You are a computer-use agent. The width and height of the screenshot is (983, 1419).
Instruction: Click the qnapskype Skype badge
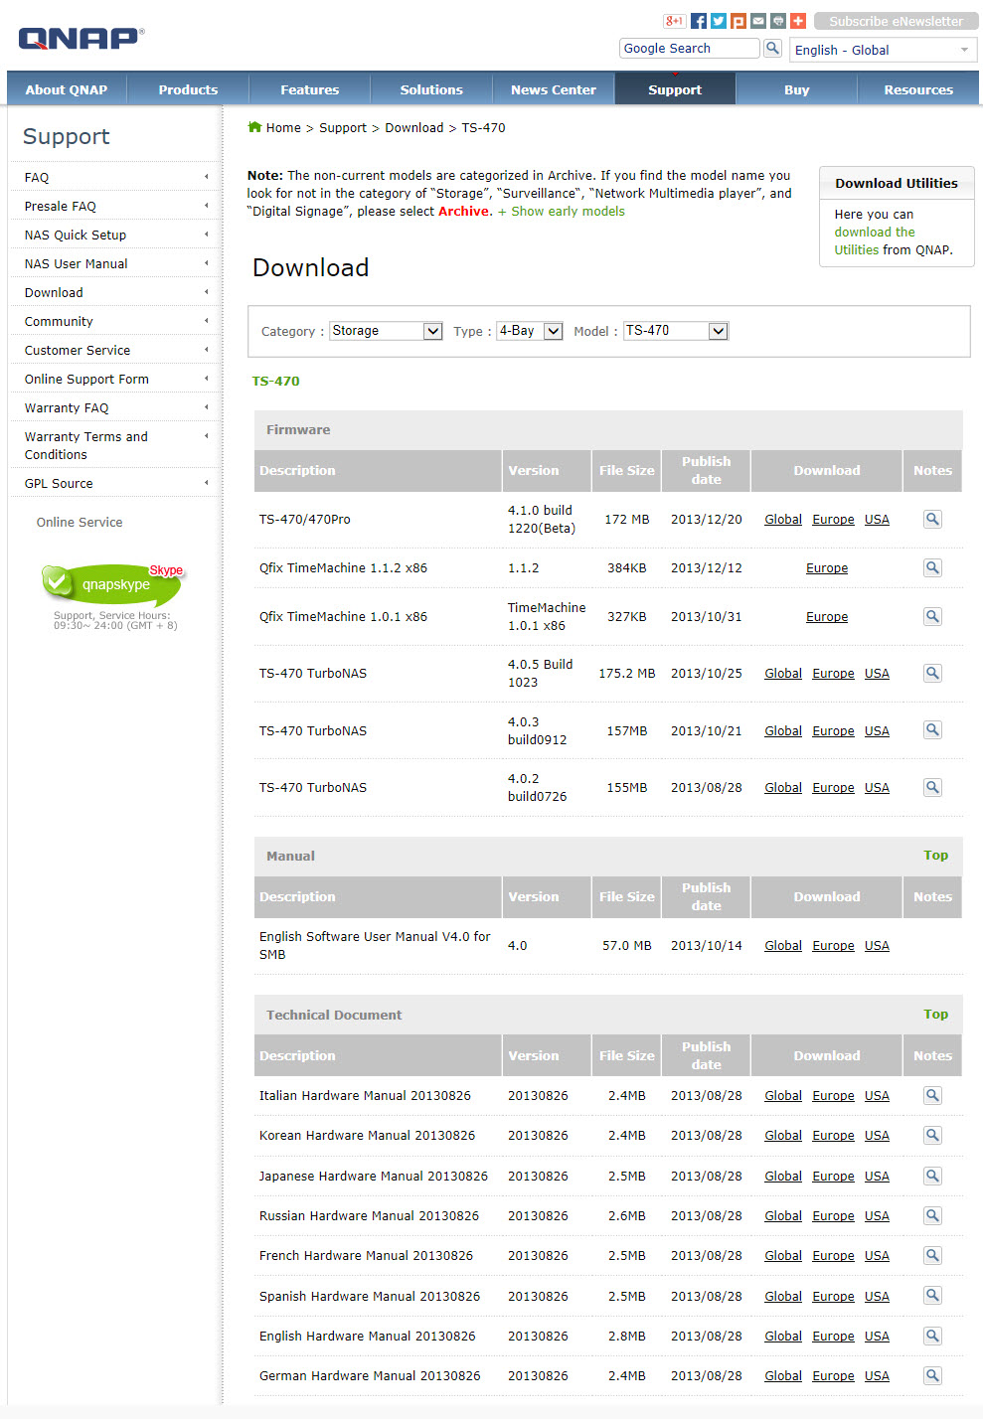click(x=112, y=584)
